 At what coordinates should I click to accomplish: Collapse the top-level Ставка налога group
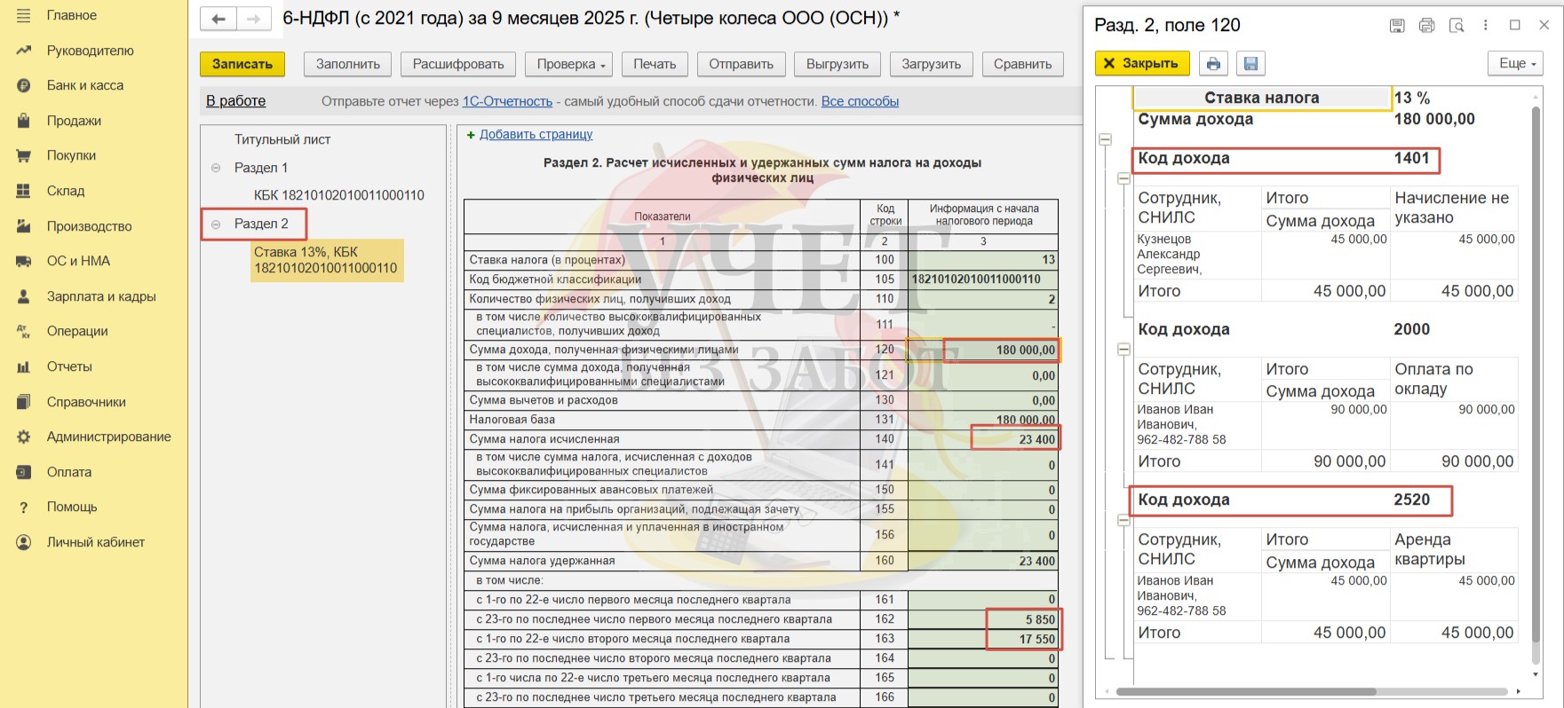(x=1106, y=139)
